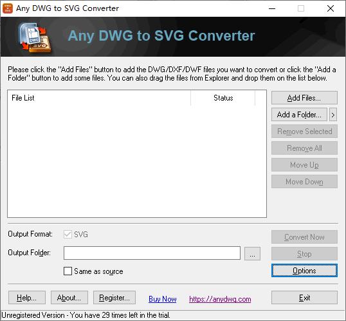Click the Move Down button
The image size is (346, 321).
(304, 182)
